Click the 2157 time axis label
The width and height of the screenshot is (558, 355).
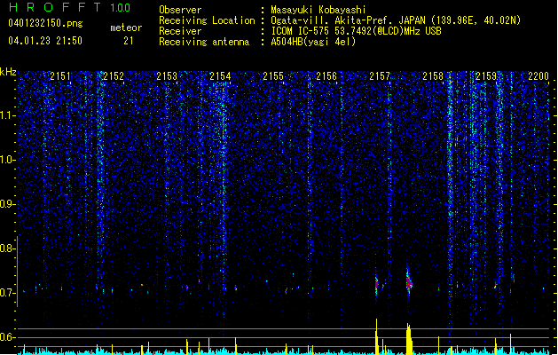380,75
